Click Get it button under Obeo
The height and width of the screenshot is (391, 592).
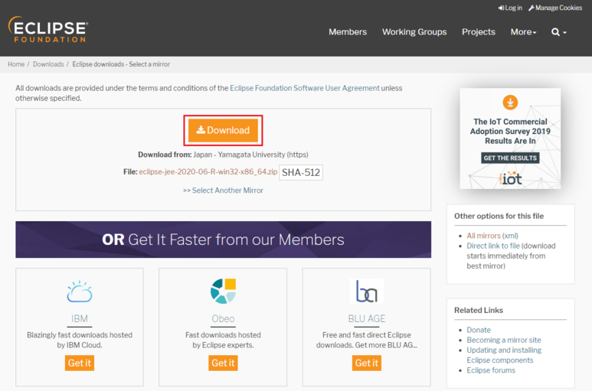point(223,363)
